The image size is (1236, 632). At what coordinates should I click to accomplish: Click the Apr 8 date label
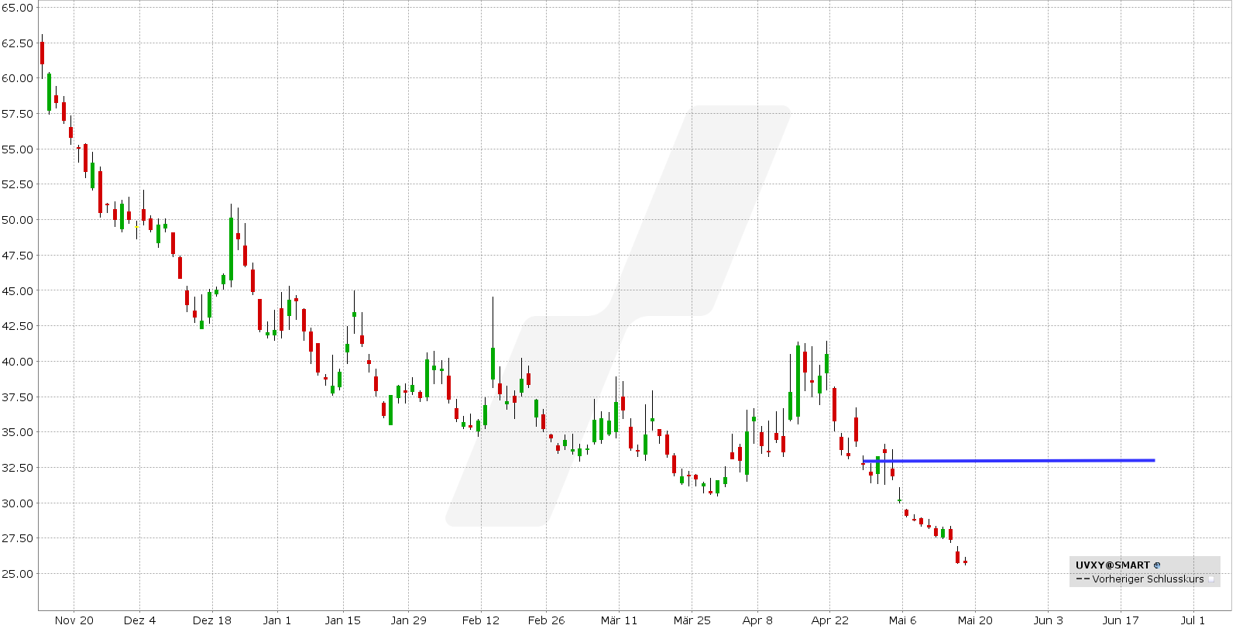[757, 620]
